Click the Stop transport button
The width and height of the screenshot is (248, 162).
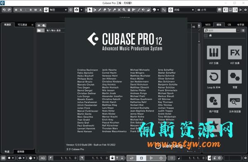141,158
